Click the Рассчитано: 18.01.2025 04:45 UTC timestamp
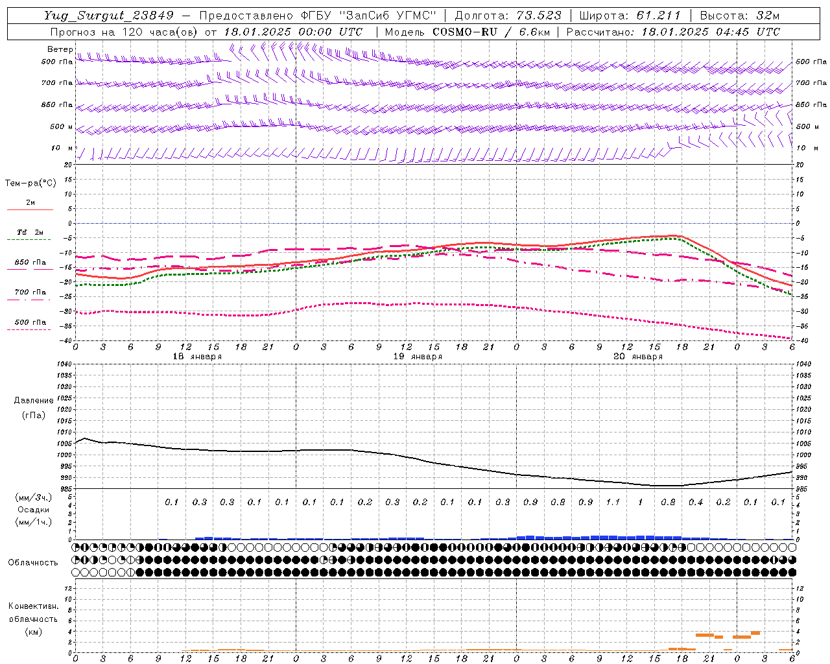Screen dimensions: 830x664 pyautogui.click(x=673, y=32)
